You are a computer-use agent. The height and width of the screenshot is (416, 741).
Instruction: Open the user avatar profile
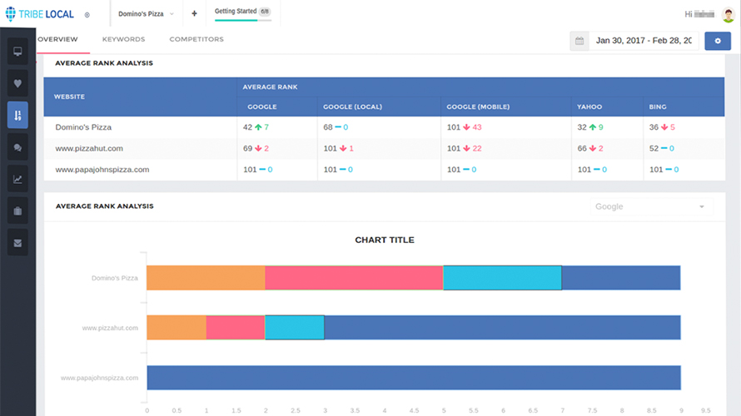point(729,15)
